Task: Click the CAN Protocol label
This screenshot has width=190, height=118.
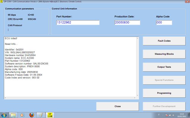Action: pyautogui.click(x=15, y=25)
